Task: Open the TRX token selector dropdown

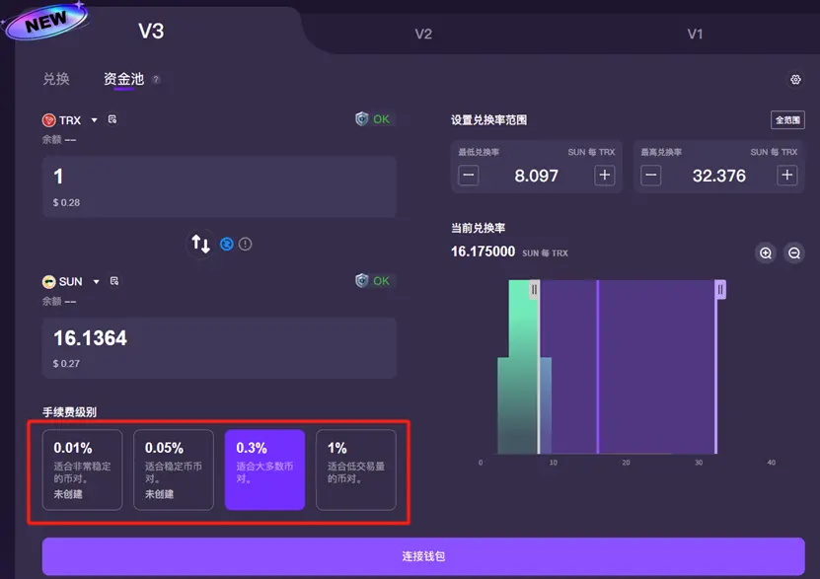Action: click(x=69, y=119)
